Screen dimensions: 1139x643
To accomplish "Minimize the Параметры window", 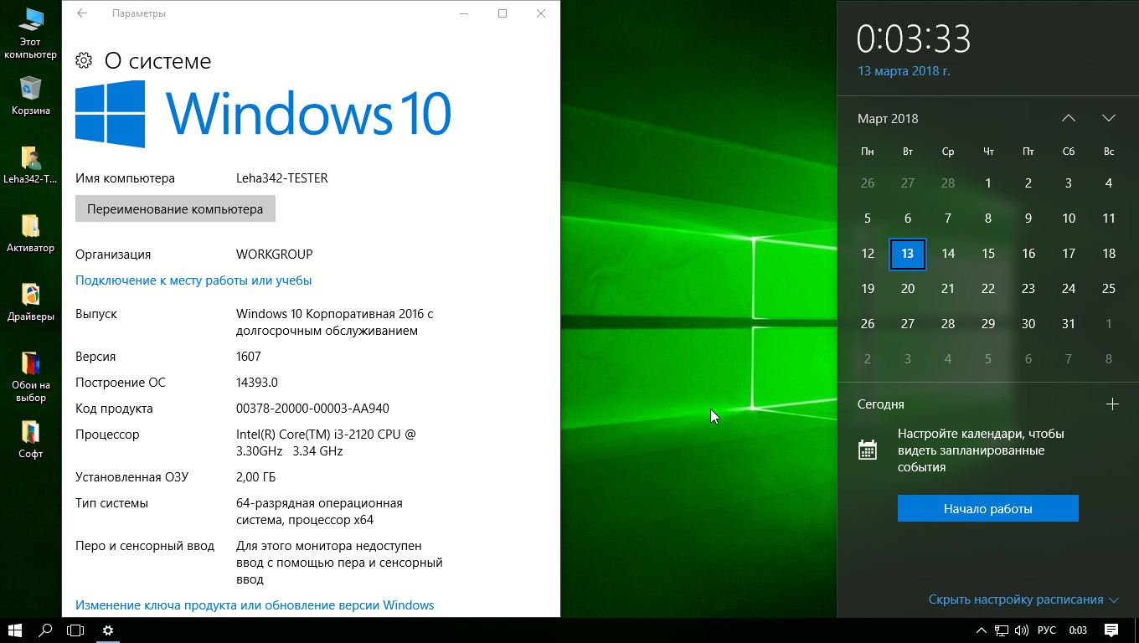I will pos(464,13).
